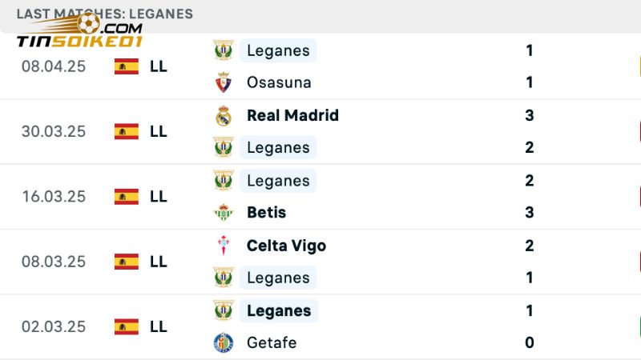Open Betis team link
The width and height of the screenshot is (641, 360).
coord(266,213)
